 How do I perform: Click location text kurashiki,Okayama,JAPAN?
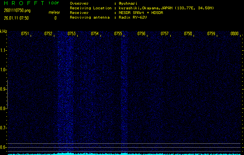click(146, 8)
